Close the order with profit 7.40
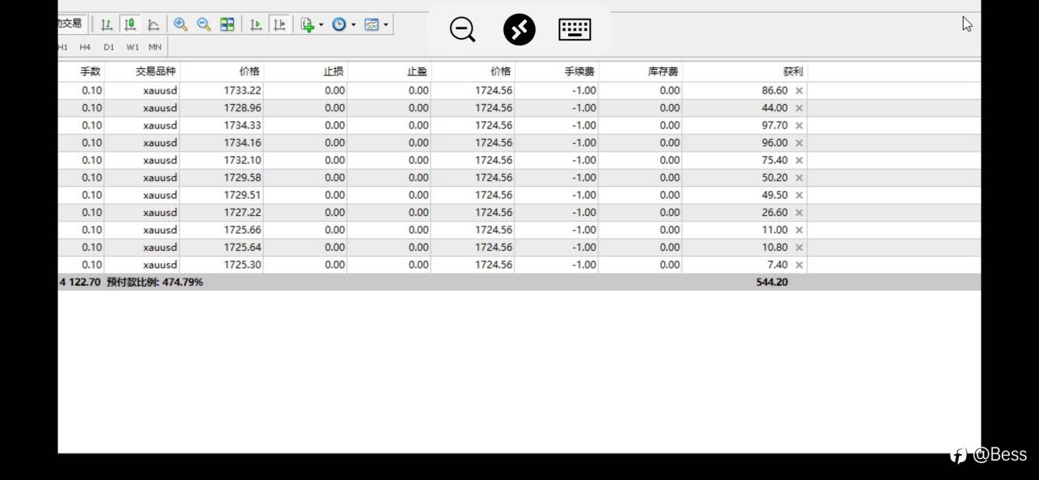1039x480 pixels. point(799,266)
